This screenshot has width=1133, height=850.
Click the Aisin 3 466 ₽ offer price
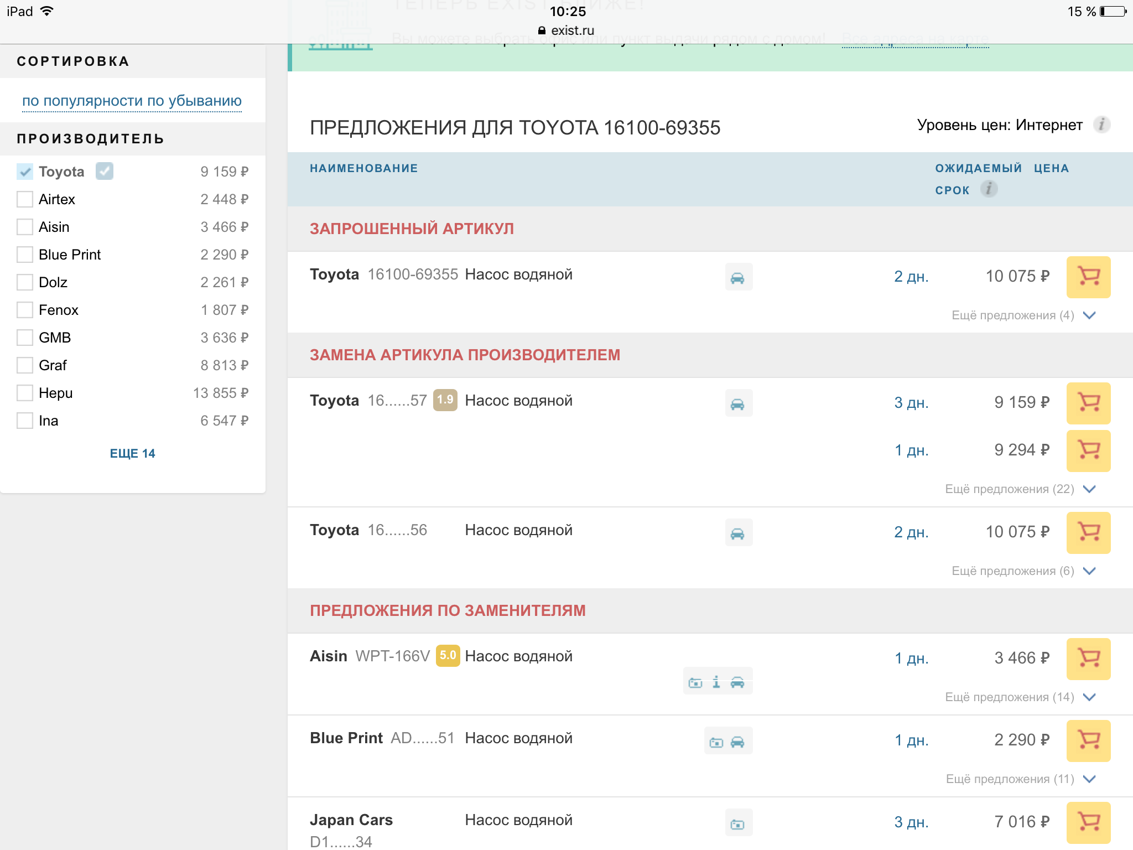point(1021,657)
